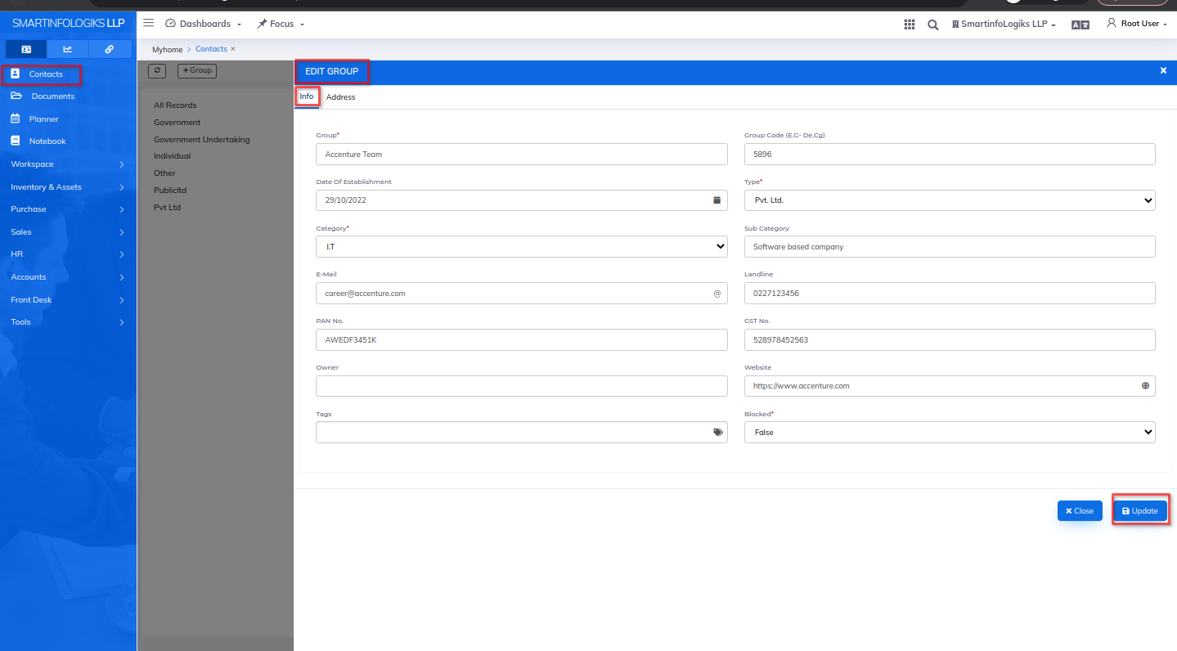
Task: Go to Myhome breadcrumb
Action: (168, 50)
